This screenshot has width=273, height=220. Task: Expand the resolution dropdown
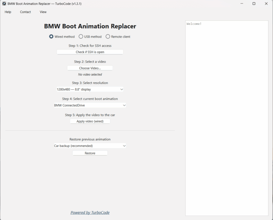pos(90,89)
